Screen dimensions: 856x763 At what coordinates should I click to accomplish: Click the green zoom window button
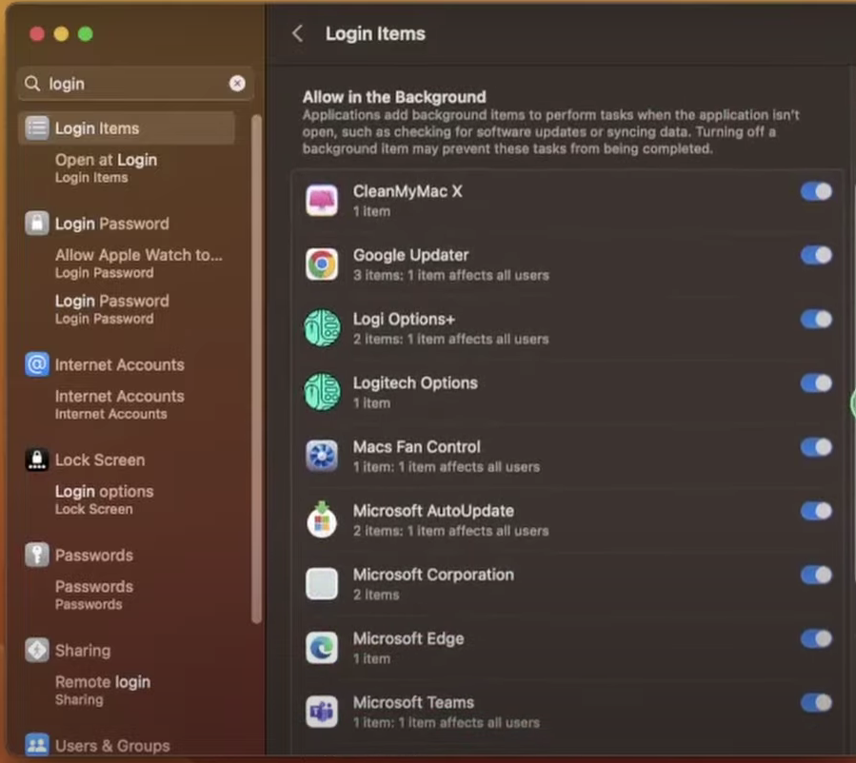(85, 34)
